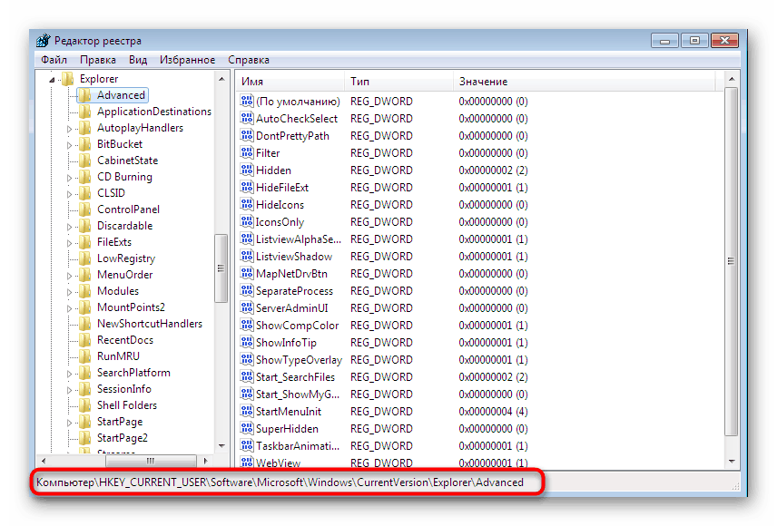Click the registry editor icon in title bar
Image resolution: width=777 pixels, height=526 pixels.
pyautogui.click(x=44, y=40)
